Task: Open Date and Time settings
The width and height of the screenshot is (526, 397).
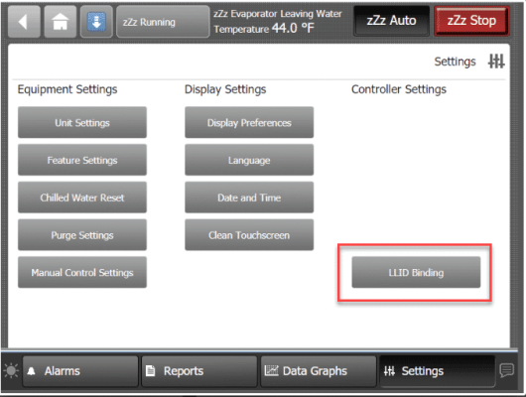Action: [x=249, y=198]
